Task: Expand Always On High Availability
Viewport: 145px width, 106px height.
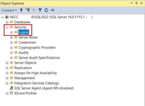Action: click(7, 73)
